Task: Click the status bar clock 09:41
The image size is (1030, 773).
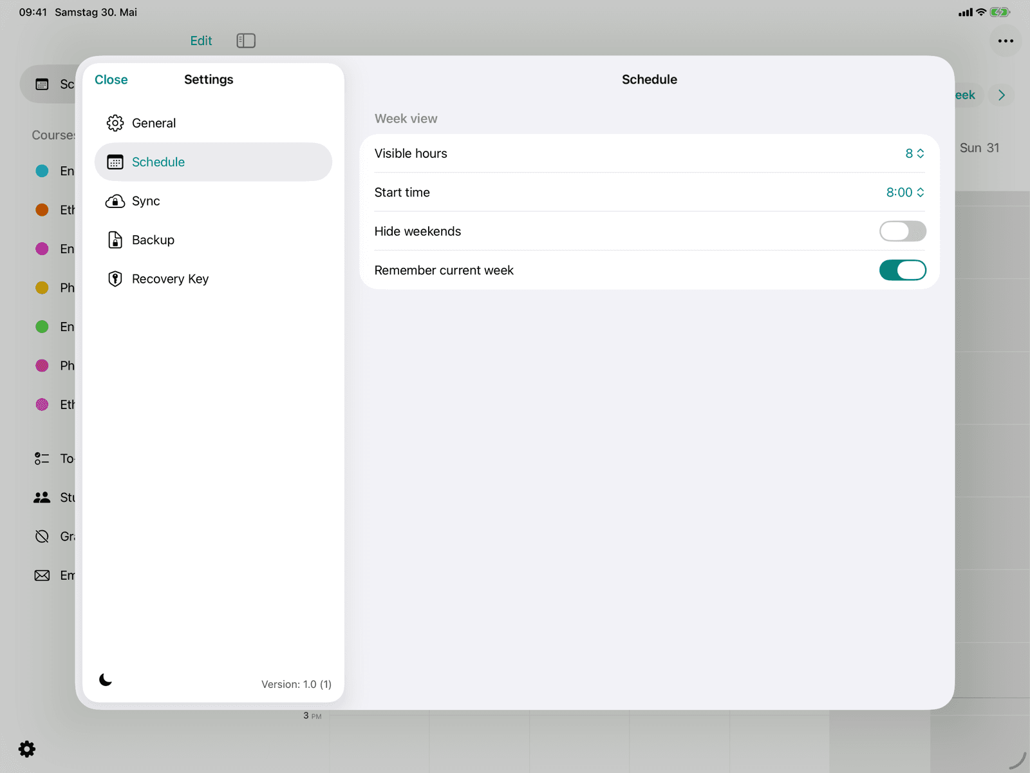Action: [x=33, y=12]
